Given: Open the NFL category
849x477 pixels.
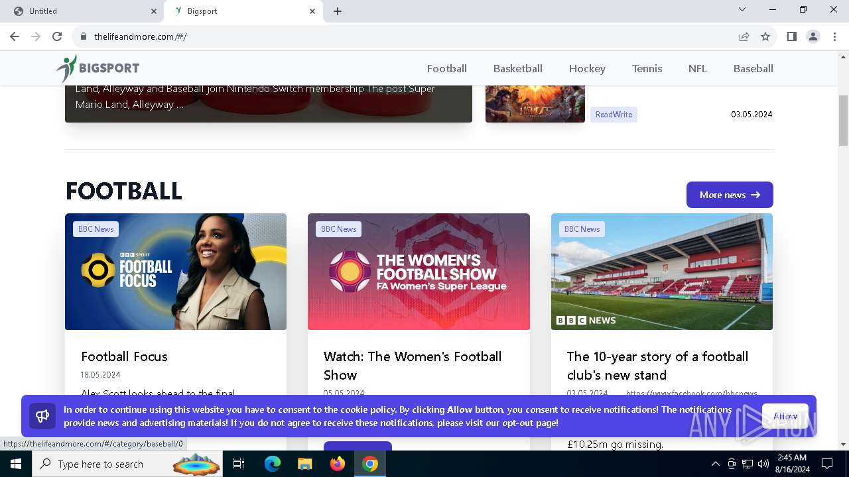Looking at the screenshot, I should [x=698, y=68].
